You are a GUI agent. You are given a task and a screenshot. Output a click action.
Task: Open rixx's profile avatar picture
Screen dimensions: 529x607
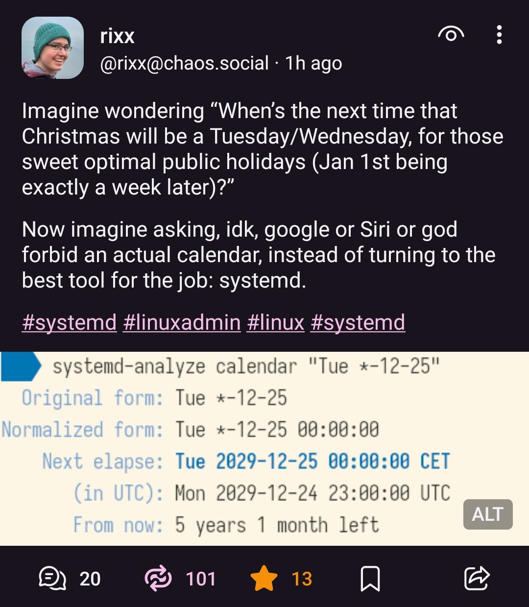click(x=52, y=48)
